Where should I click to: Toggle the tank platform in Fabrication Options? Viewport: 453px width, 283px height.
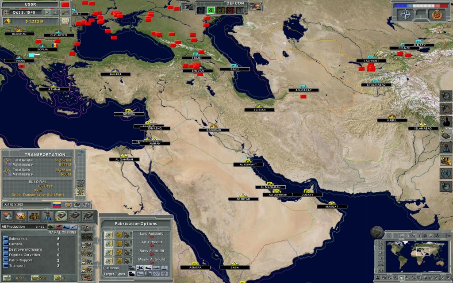pyautogui.click(x=132, y=268)
